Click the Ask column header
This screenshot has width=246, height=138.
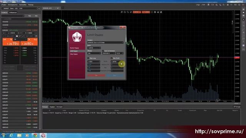point(36,16)
